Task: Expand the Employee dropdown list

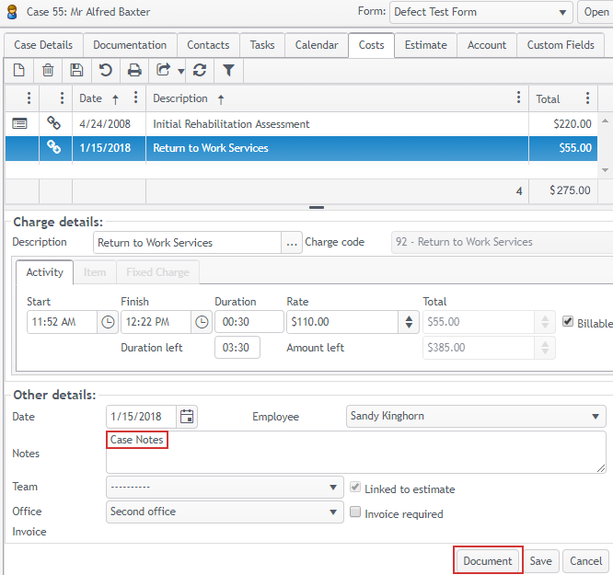Action: click(x=476, y=416)
